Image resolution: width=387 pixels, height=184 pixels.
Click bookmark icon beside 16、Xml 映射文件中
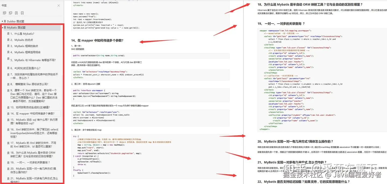pos(9,130)
